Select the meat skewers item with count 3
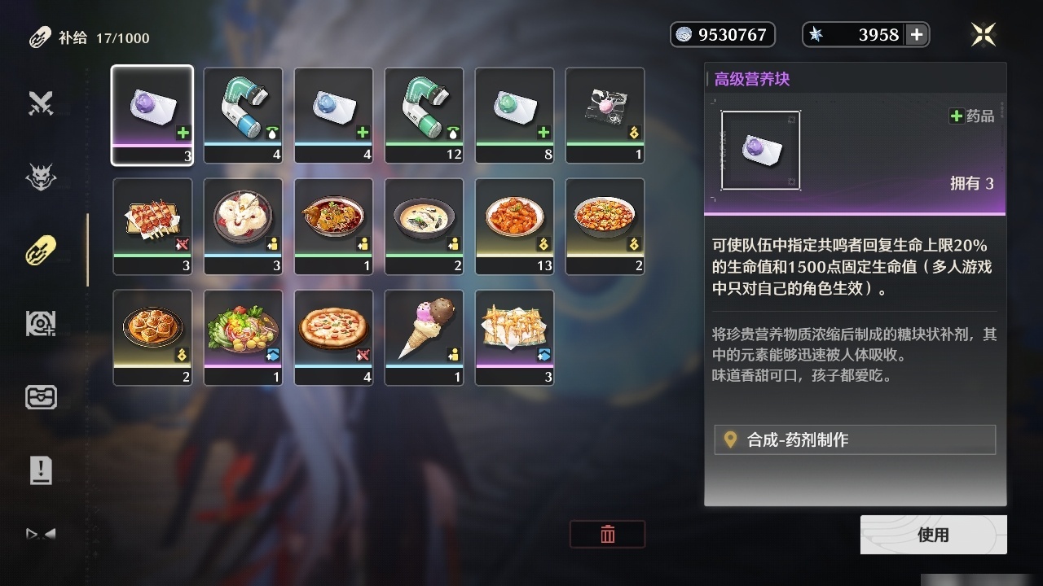 [x=152, y=227]
